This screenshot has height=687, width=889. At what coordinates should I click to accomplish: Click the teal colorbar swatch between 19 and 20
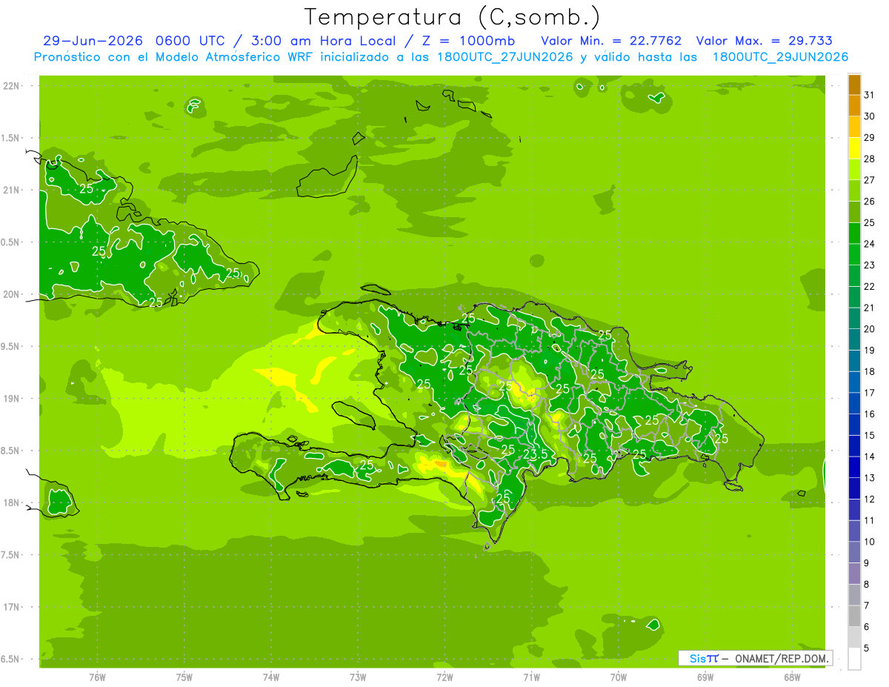(x=854, y=339)
